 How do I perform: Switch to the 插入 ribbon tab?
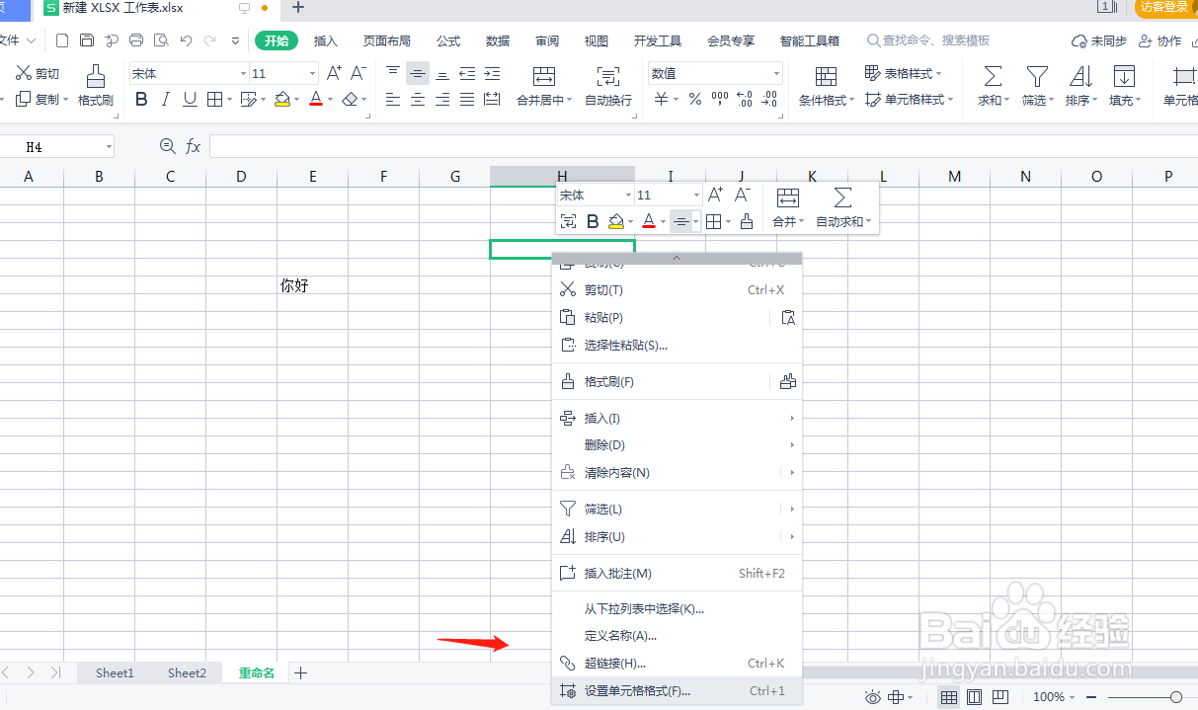point(328,40)
